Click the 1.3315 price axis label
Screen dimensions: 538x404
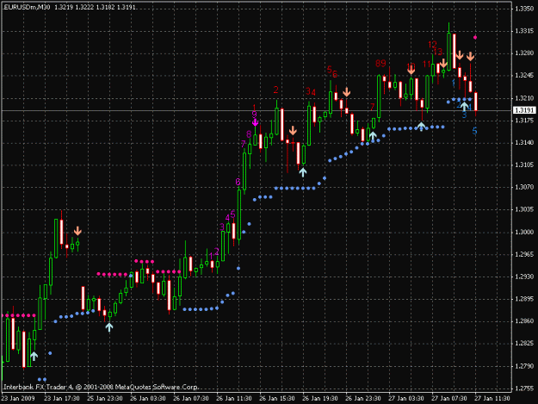(x=524, y=31)
